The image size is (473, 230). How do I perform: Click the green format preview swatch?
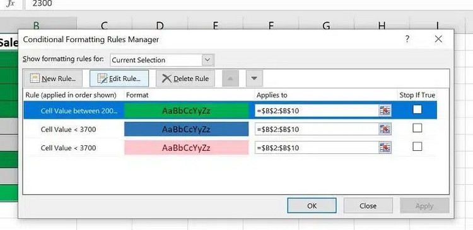point(187,111)
